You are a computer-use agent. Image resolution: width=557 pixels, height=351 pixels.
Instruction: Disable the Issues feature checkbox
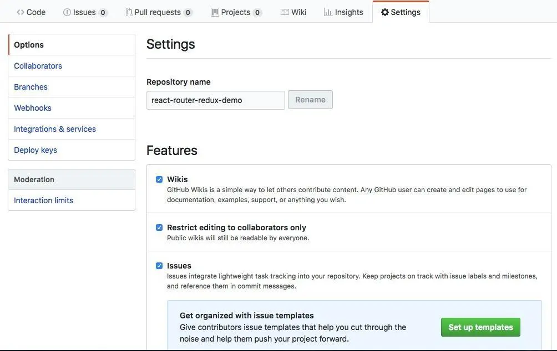click(159, 266)
